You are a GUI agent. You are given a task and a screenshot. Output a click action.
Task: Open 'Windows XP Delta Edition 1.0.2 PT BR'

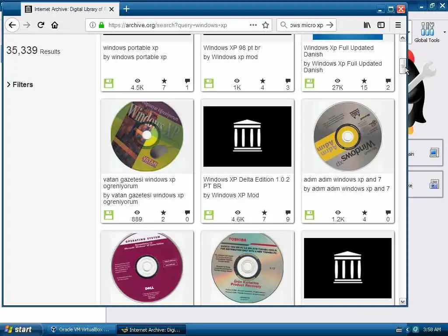(x=246, y=182)
